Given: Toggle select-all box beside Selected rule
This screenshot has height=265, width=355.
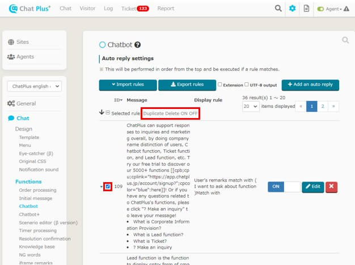Looking at the screenshot, I should pos(108,112).
